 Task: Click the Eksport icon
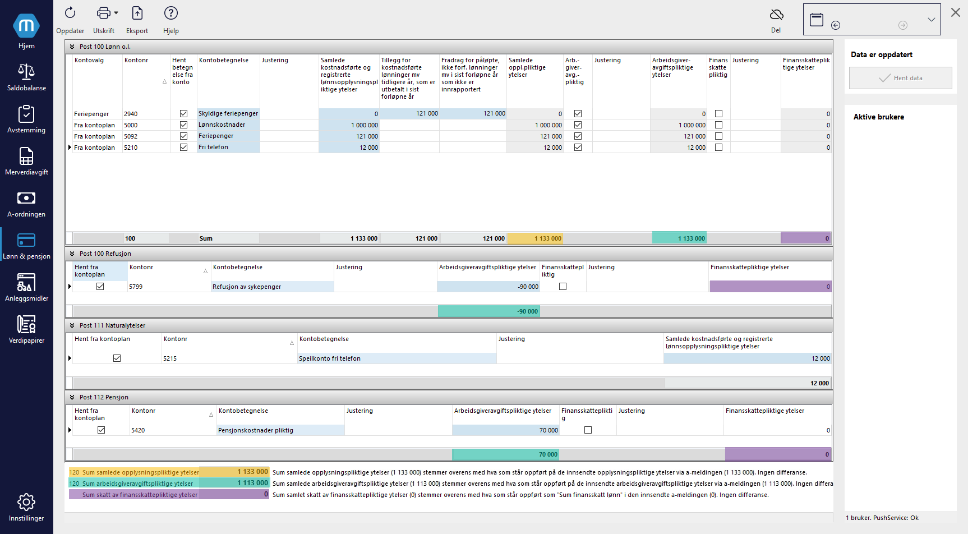click(137, 13)
